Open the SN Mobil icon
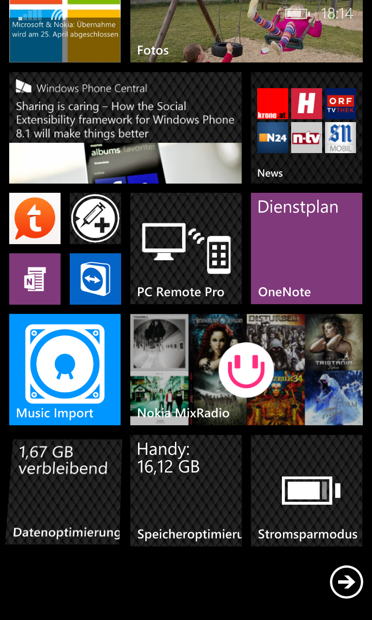Screen dimensions: 372x620 point(341,138)
